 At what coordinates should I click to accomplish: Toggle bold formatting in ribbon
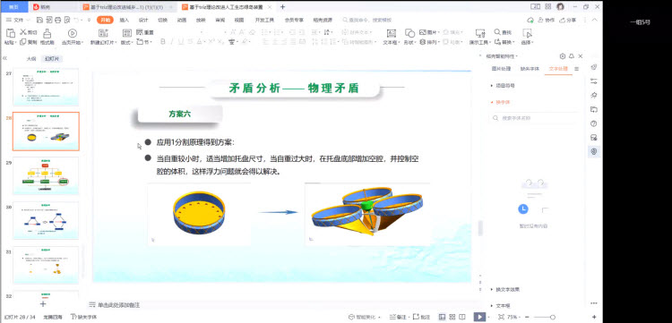tap(163, 41)
